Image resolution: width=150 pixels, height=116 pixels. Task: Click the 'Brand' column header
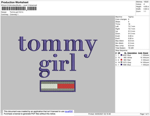145,53
